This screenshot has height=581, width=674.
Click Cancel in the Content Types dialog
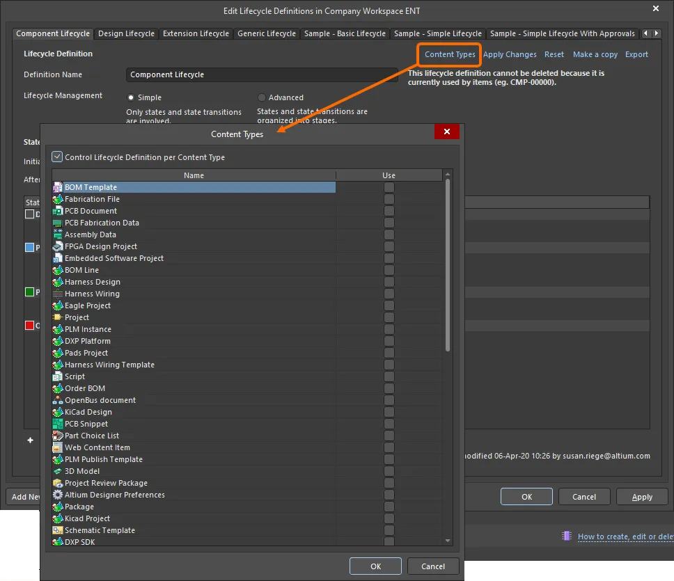click(x=433, y=566)
